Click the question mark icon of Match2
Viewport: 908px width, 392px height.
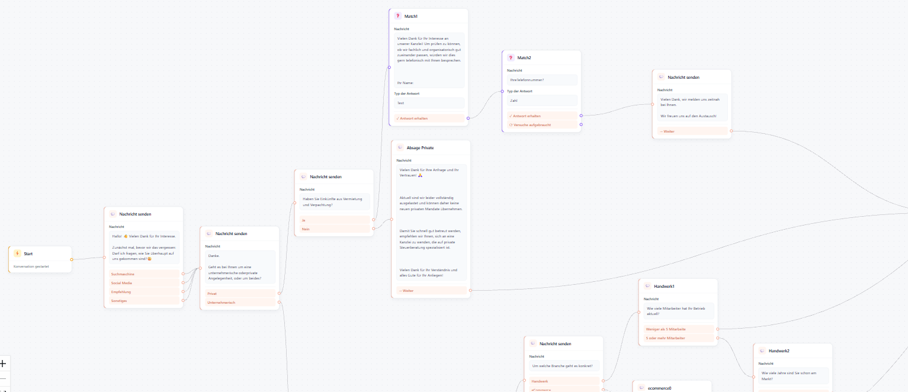pyautogui.click(x=511, y=57)
